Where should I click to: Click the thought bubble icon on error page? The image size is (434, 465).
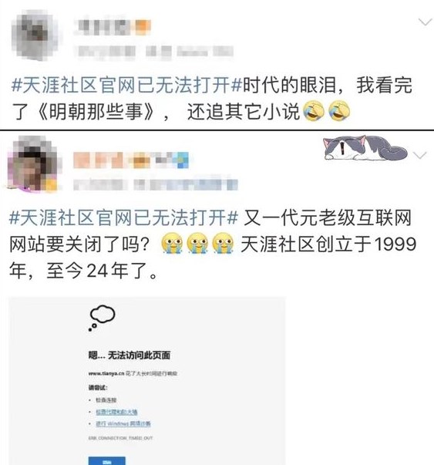pyautogui.click(x=102, y=318)
